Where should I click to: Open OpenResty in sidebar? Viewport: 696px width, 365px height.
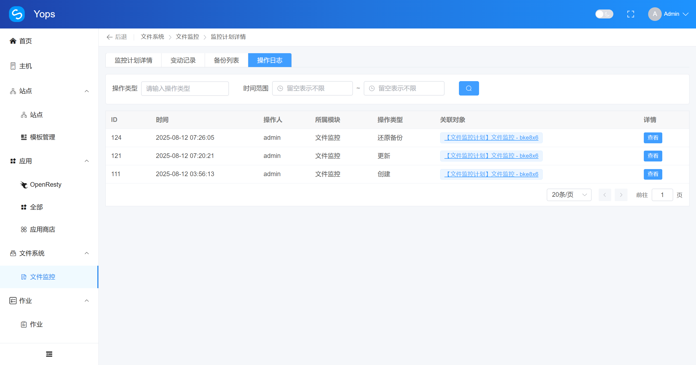(45, 185)
